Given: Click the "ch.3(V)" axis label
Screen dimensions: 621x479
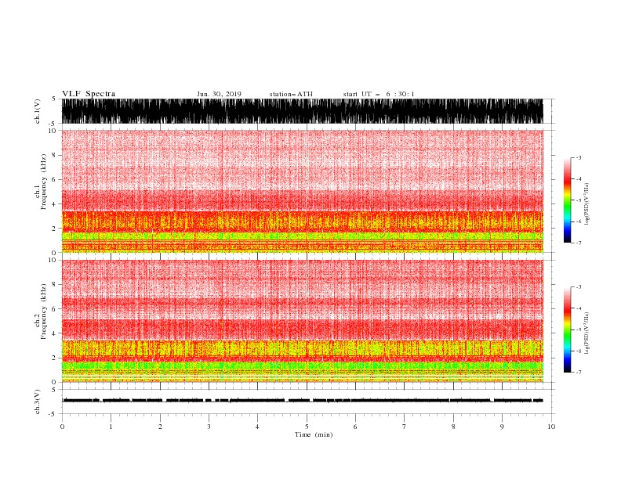Looking at the screenshot, I should [38, 402].
